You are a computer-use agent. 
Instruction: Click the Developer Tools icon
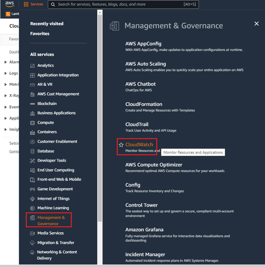click(32, 161)
